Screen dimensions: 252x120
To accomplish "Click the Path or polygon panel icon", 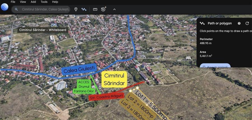I will [x=202, y=23].
